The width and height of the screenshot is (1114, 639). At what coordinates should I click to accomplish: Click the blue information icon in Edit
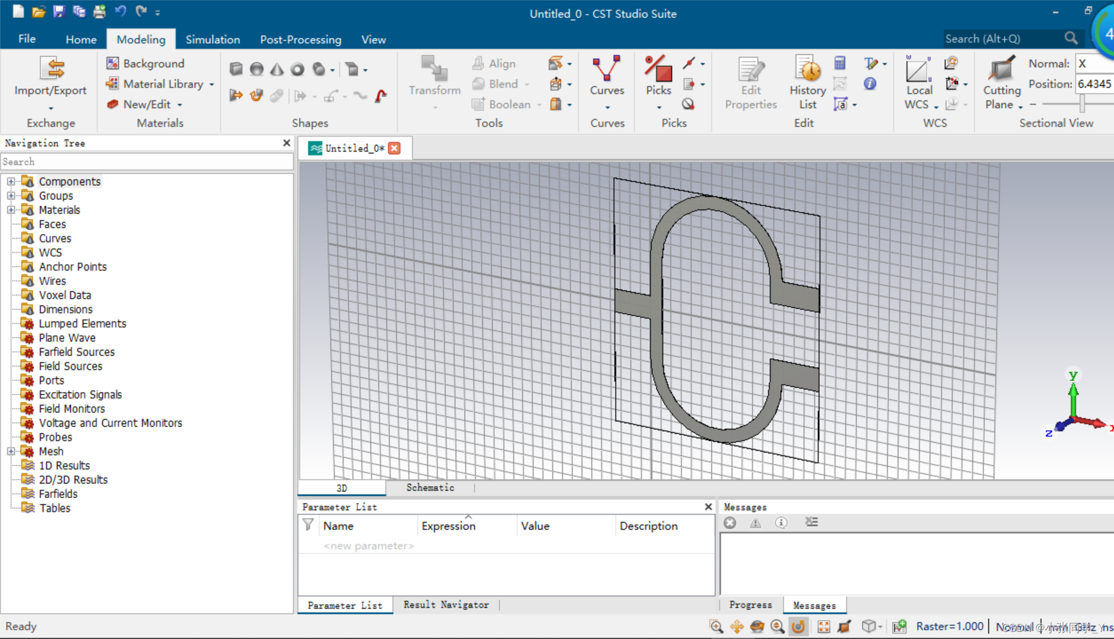pyautogui.click(x=870, y=84)
